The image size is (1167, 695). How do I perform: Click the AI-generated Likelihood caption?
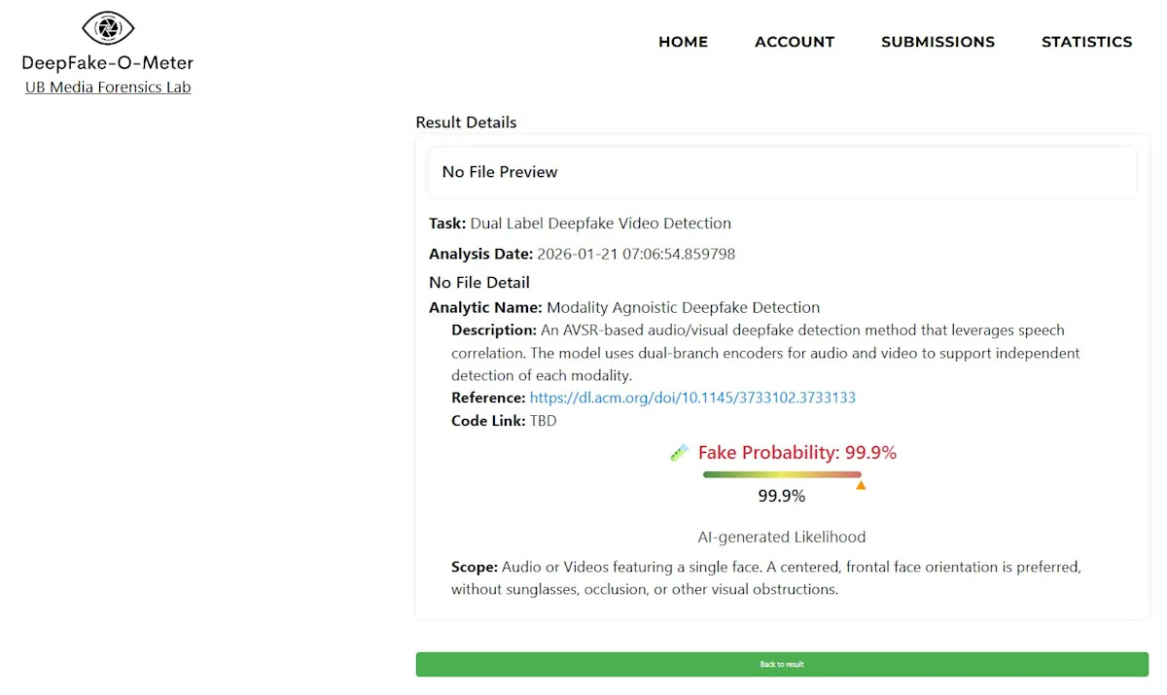point(782,537)
